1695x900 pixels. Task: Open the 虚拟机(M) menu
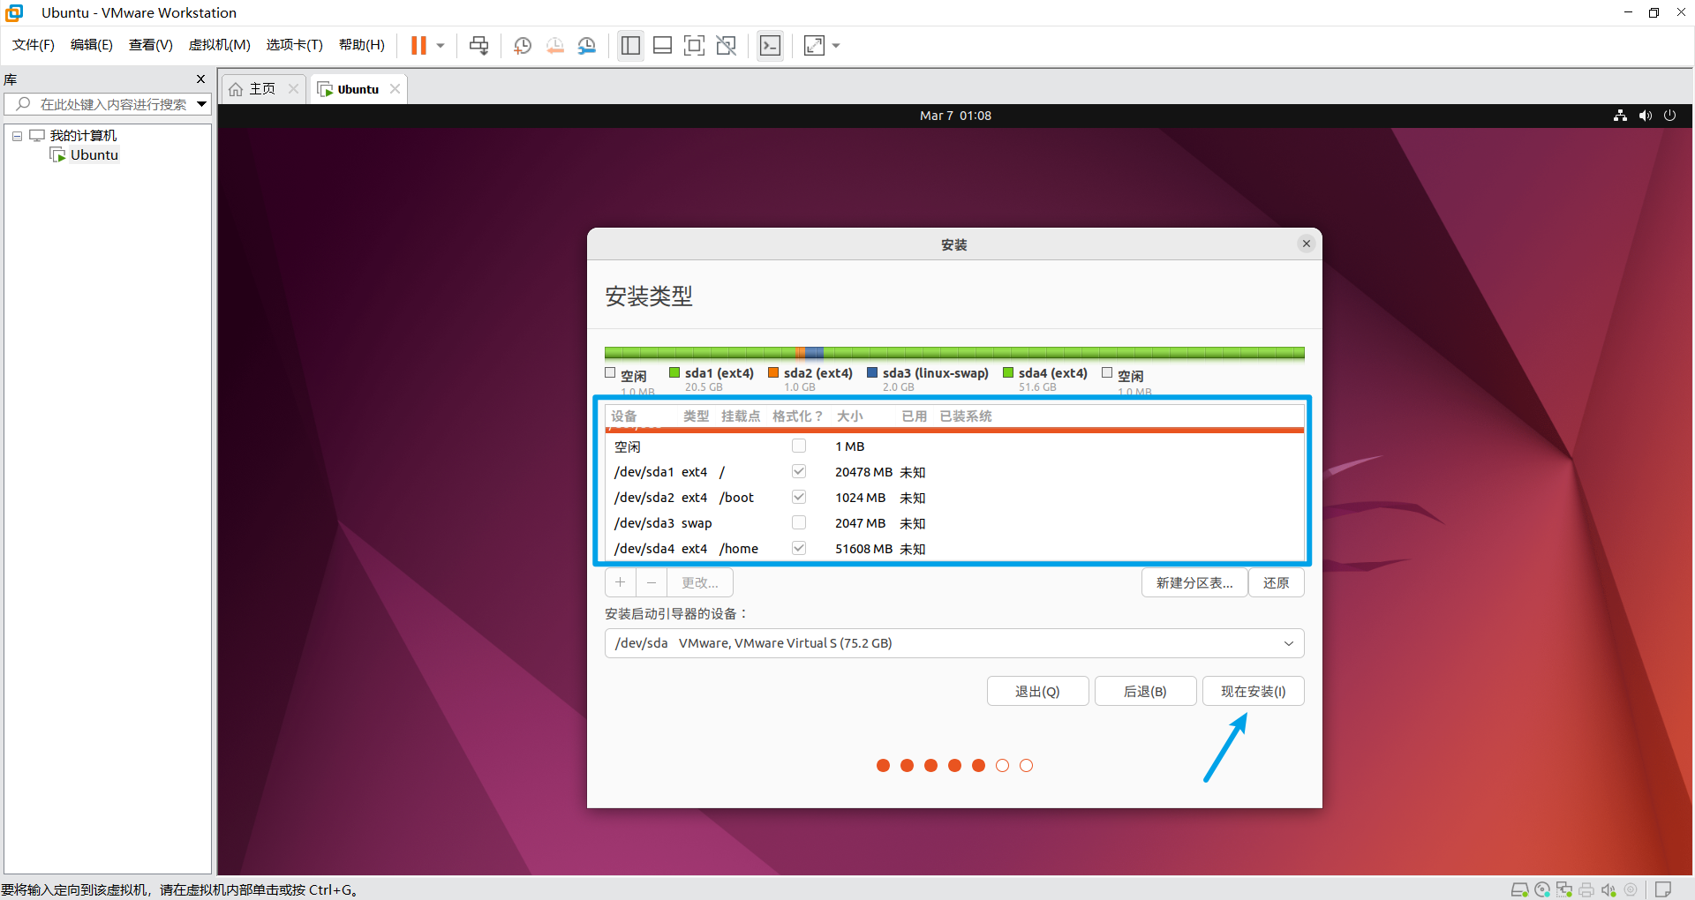pyautogui.click(x=219, y=45)
